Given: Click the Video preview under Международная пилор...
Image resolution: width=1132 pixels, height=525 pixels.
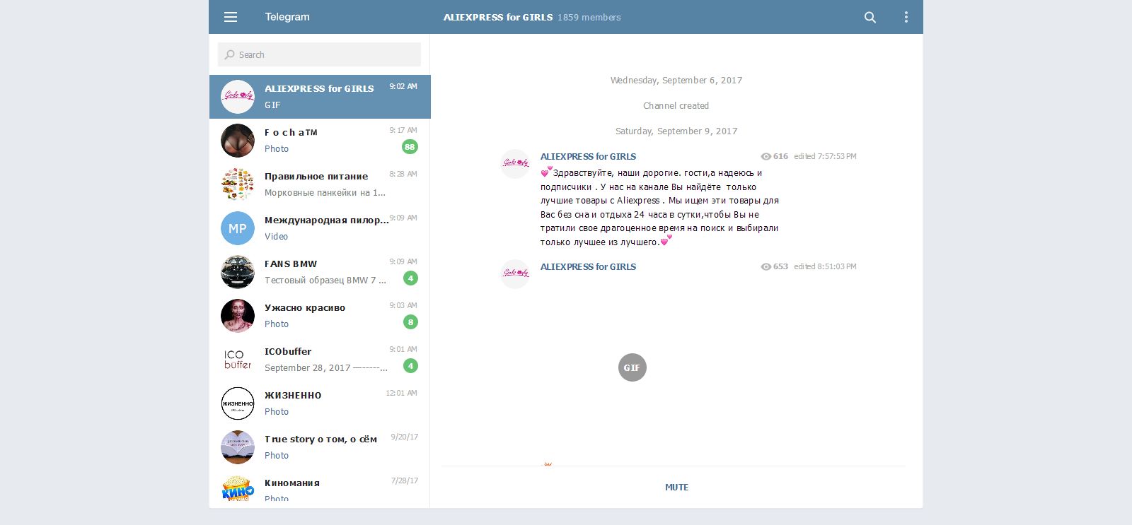Looking at the screenshot, I should coord(276,237).
